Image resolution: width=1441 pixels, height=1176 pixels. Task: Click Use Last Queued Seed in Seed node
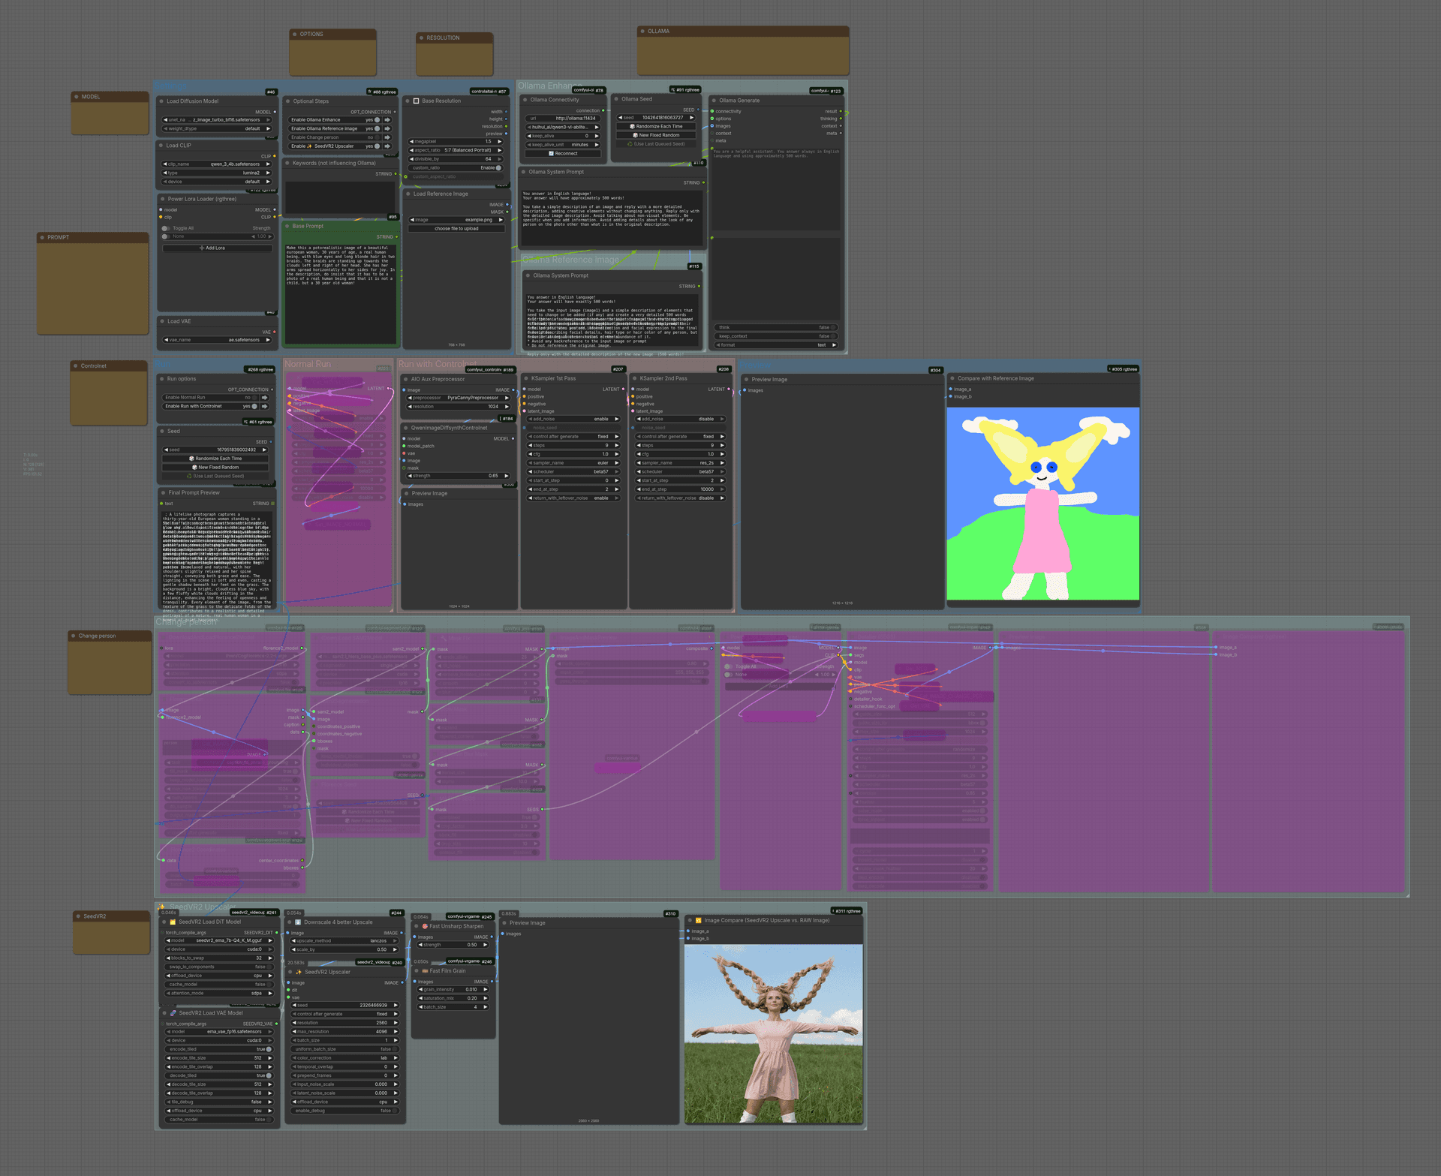click(216, 476)
